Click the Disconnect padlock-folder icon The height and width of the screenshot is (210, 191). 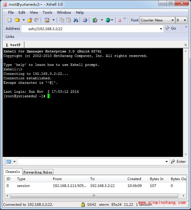[x=30, y=20]
